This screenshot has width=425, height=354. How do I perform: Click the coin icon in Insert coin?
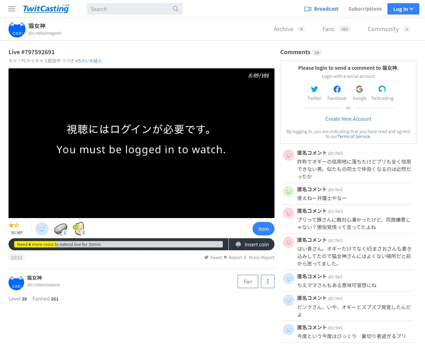click(x=238, y=244)
